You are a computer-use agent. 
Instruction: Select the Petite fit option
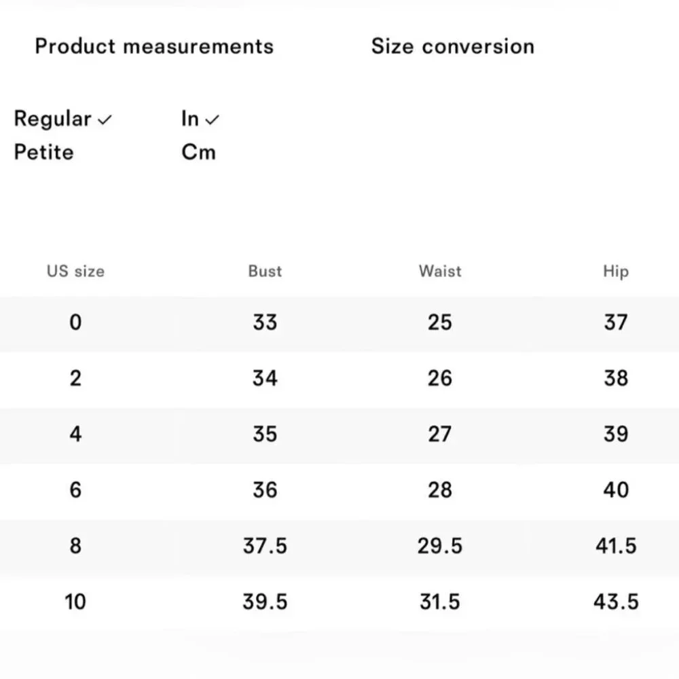point(43,152)
